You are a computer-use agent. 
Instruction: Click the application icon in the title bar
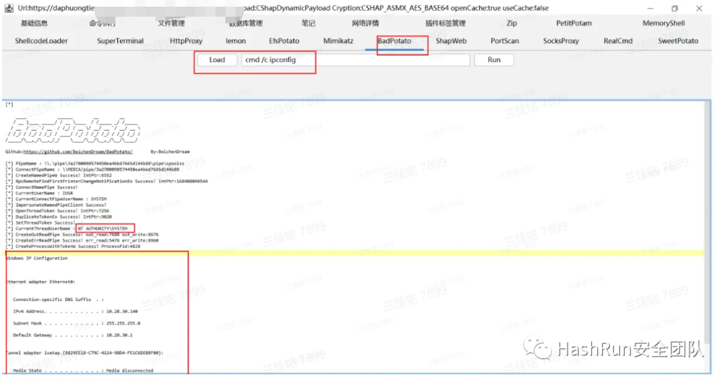9,8
